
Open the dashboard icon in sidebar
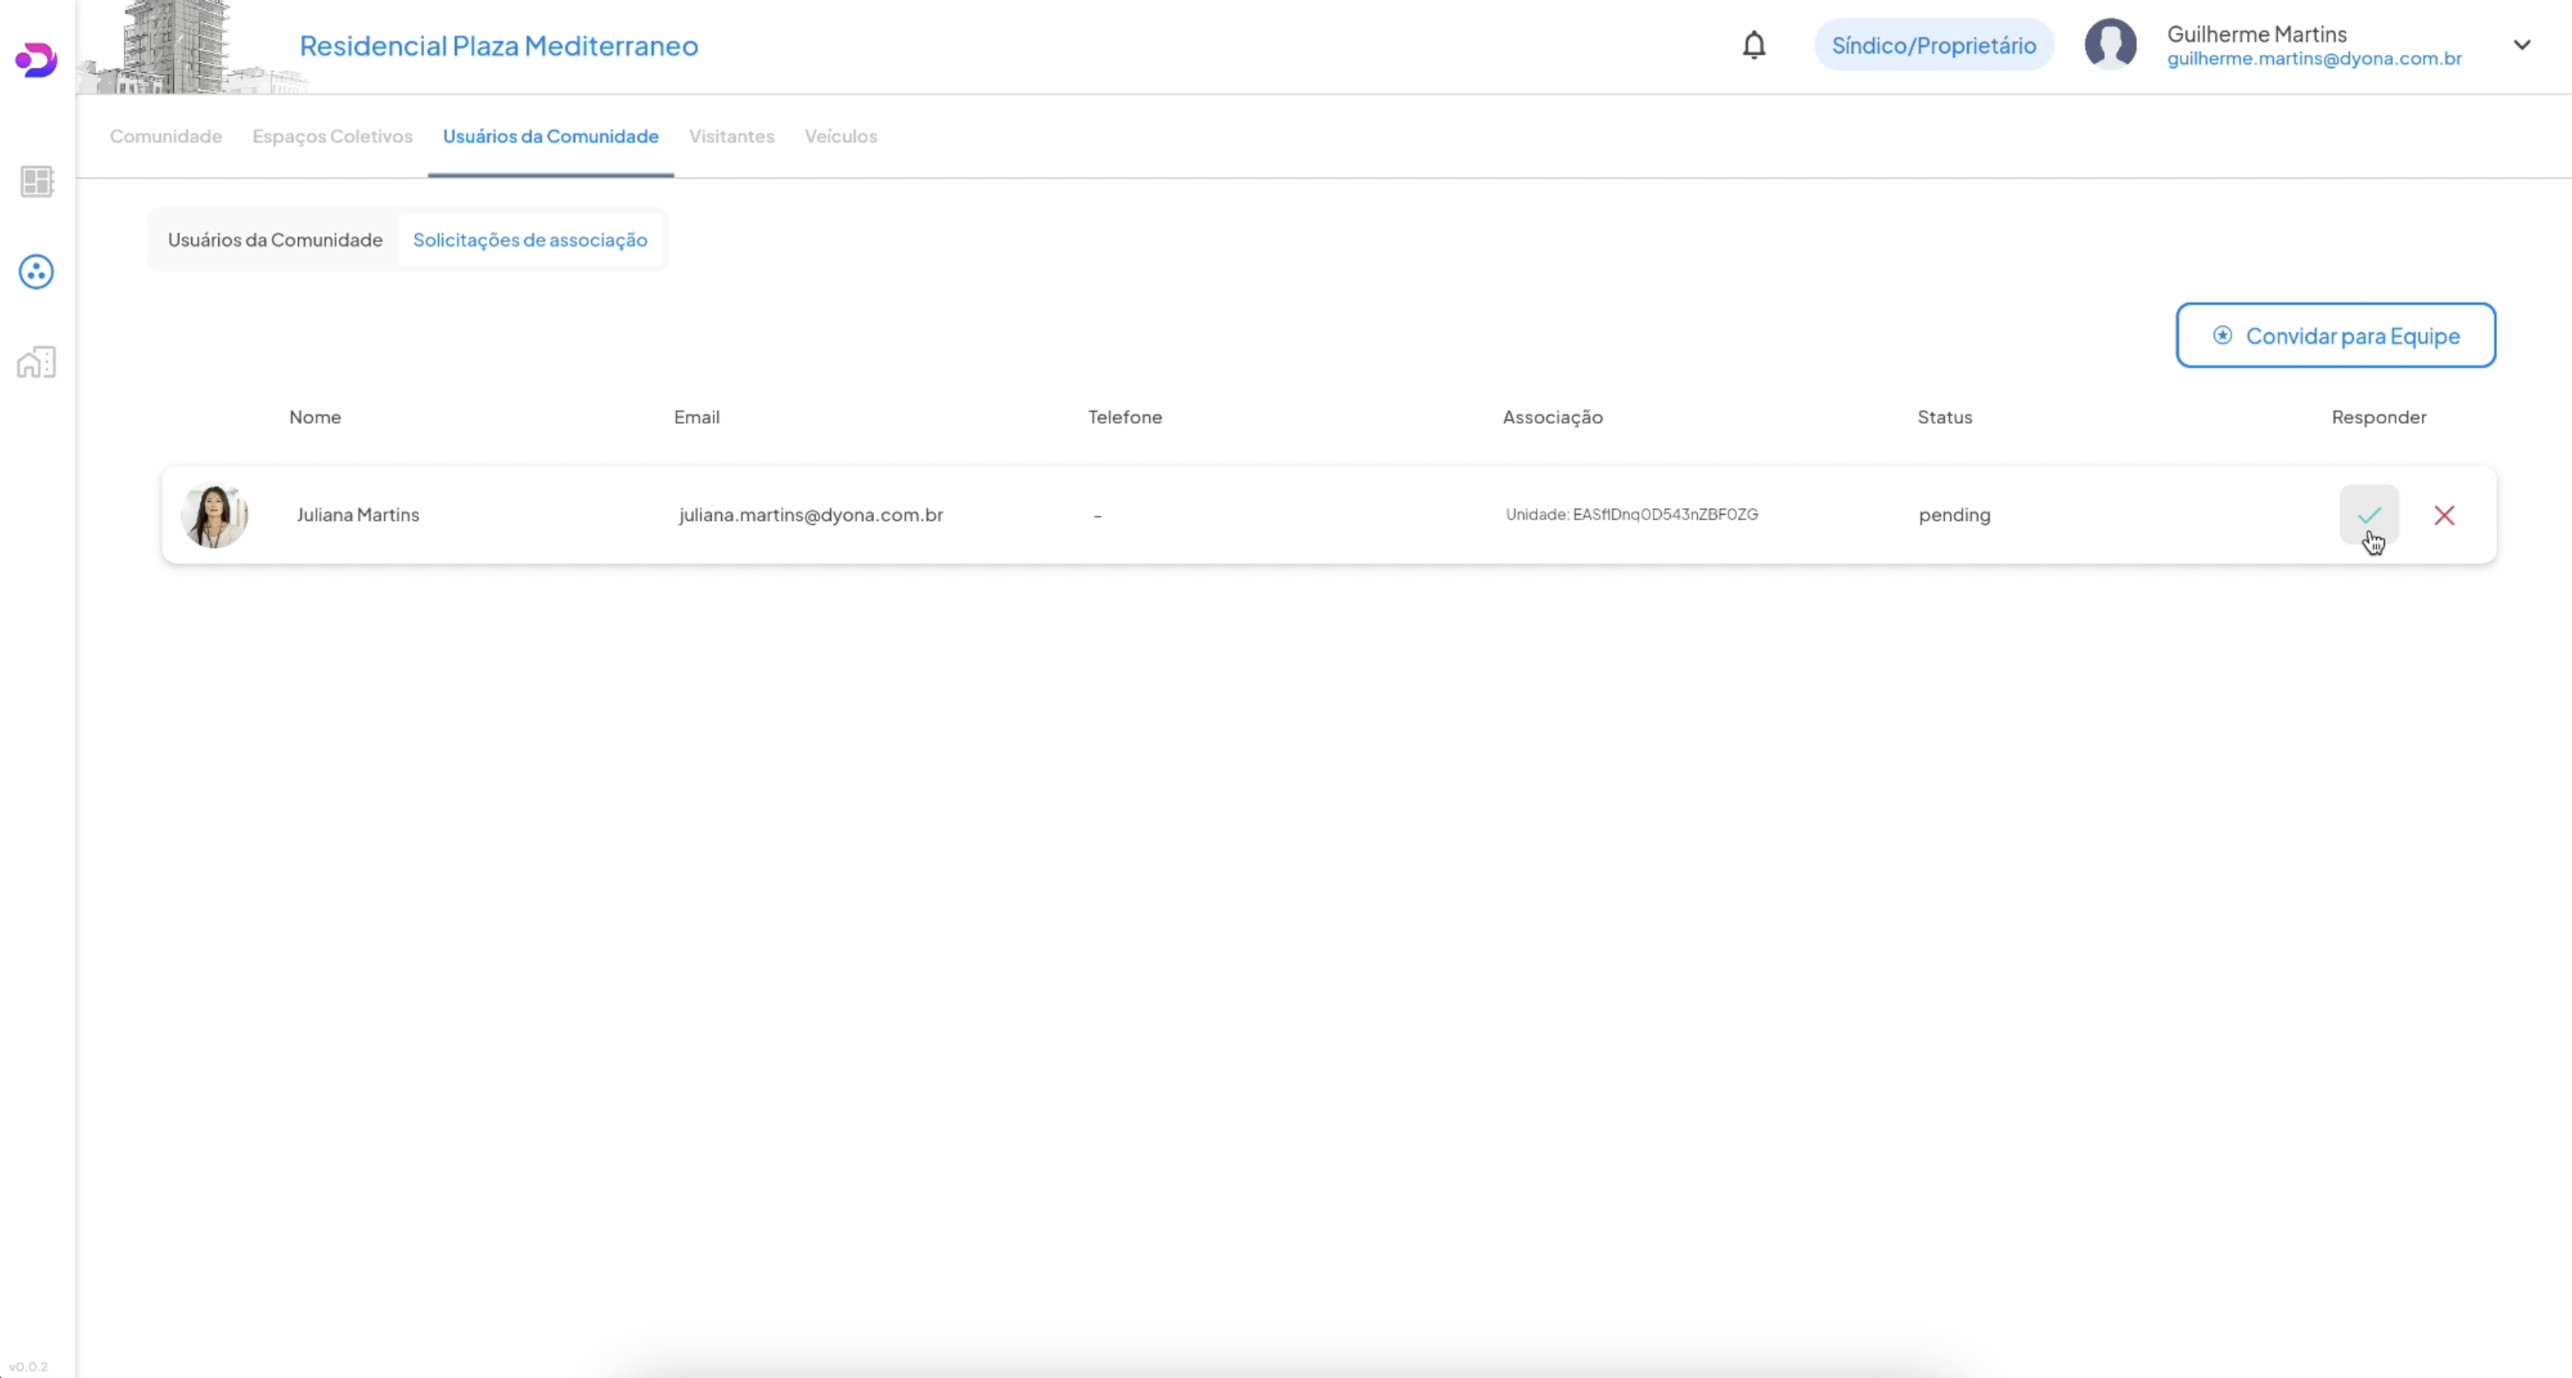point(37,182)
